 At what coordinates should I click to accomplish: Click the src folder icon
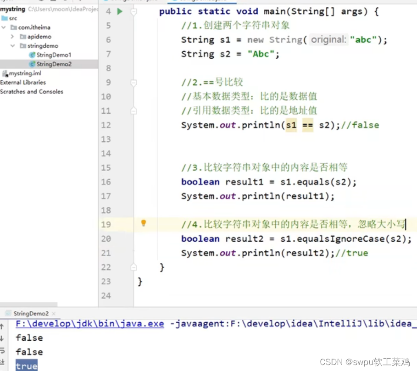[x=5, y=18]
